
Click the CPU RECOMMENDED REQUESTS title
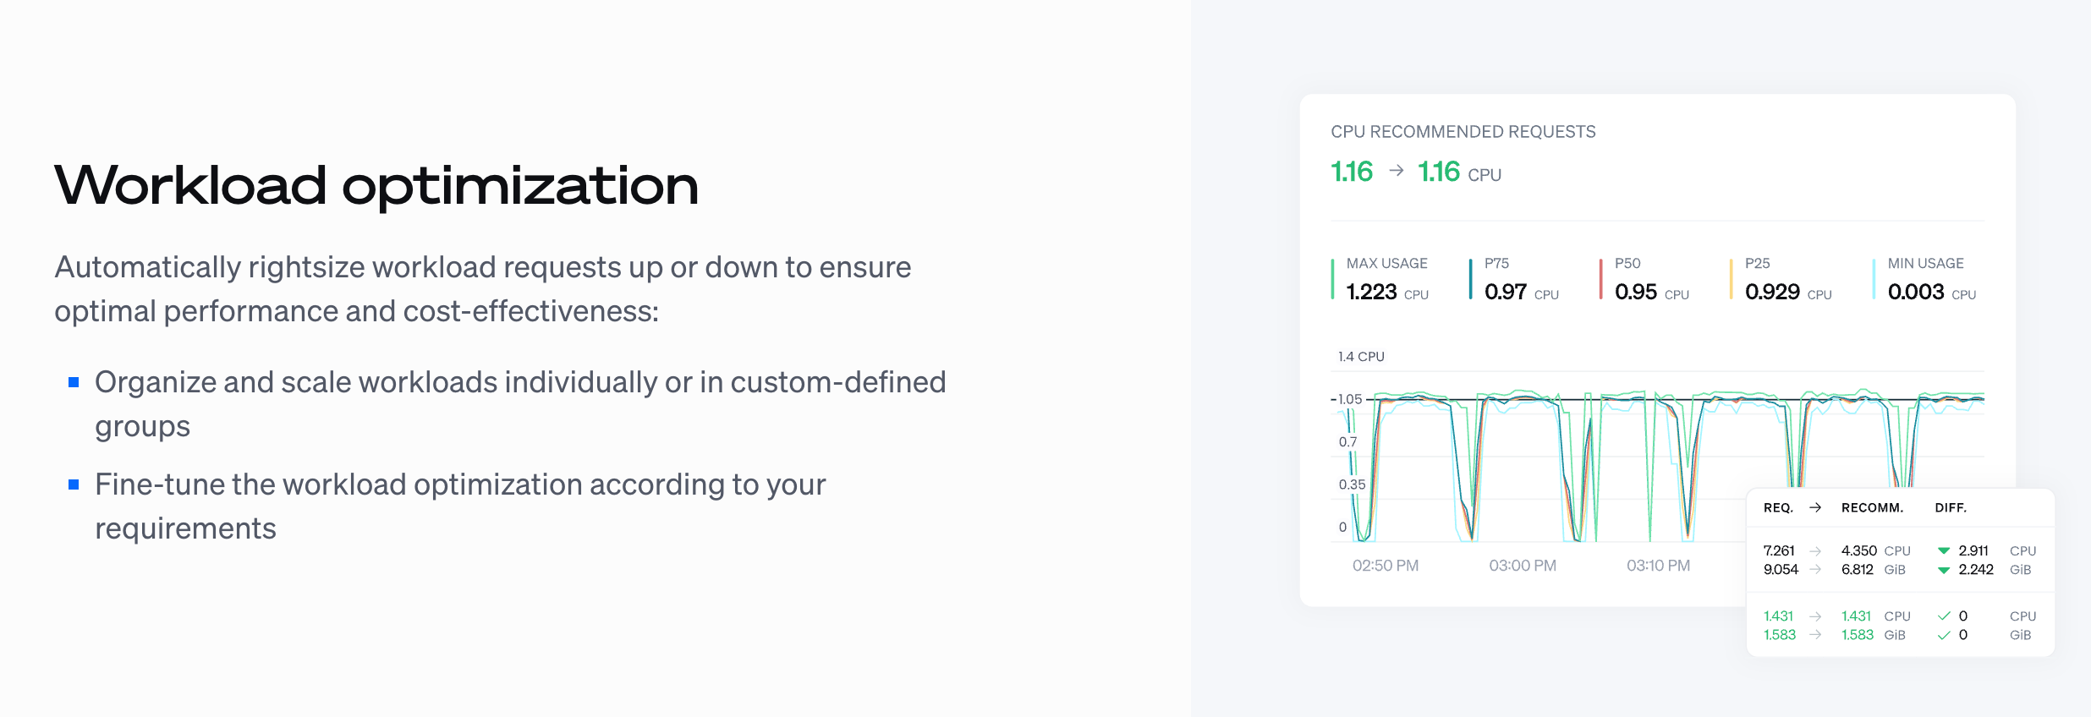(x=1463, y=132)
